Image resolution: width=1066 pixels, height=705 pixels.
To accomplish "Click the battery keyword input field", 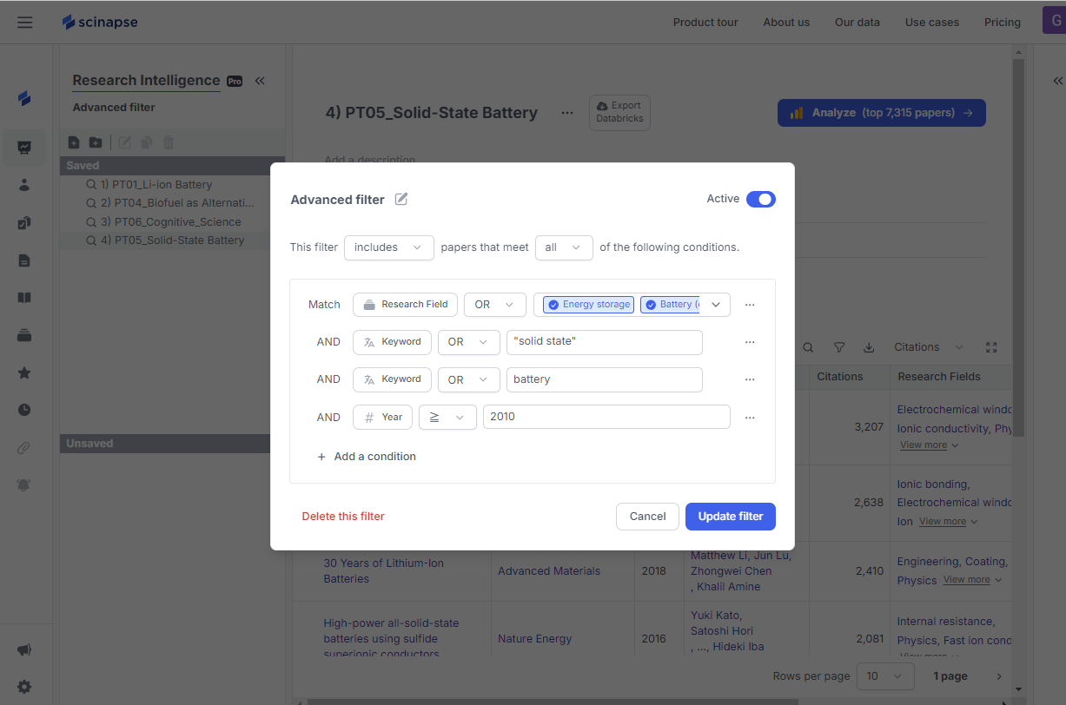I will click(604, 379).
